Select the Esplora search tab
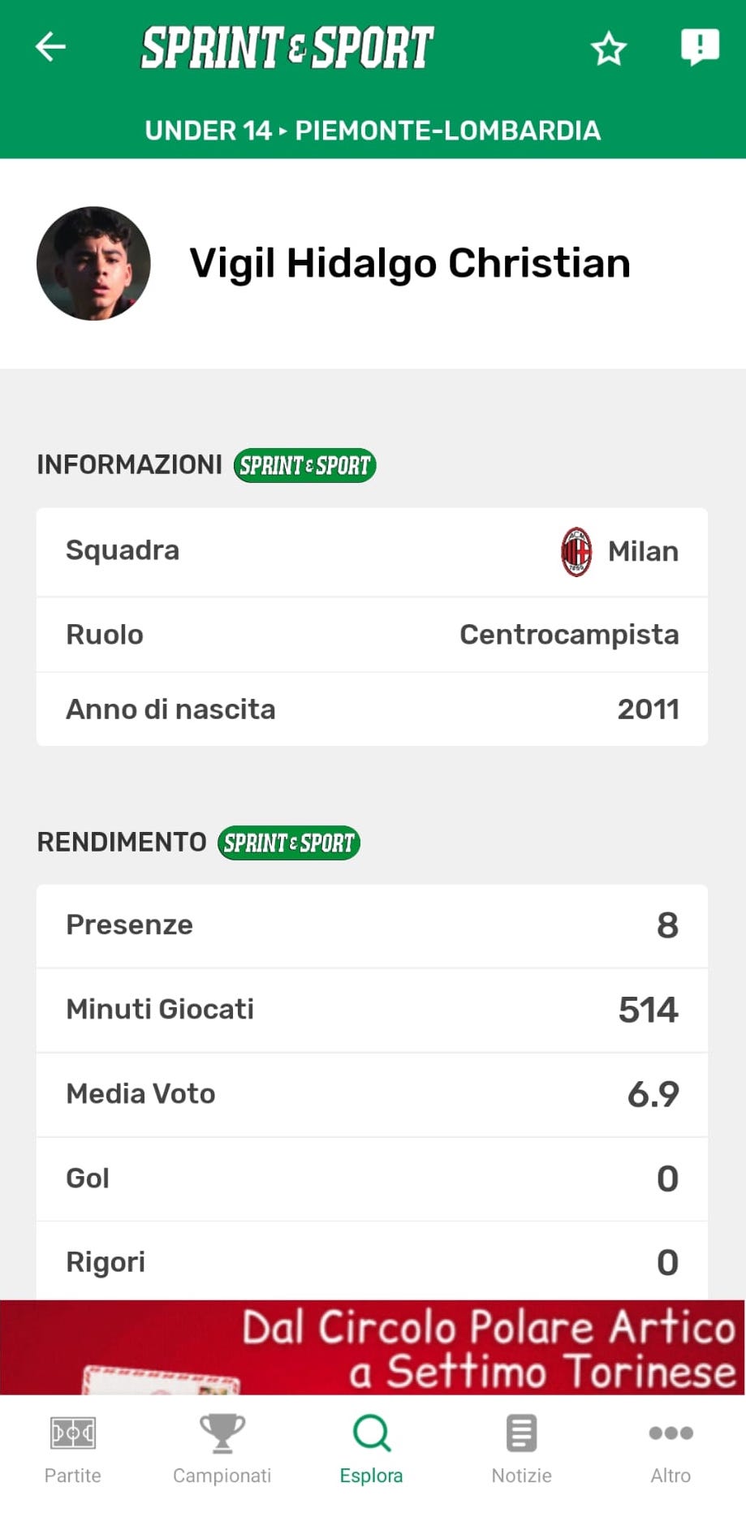The width and height of the screenshot is (746, 1517). (x=372, y=1450)
